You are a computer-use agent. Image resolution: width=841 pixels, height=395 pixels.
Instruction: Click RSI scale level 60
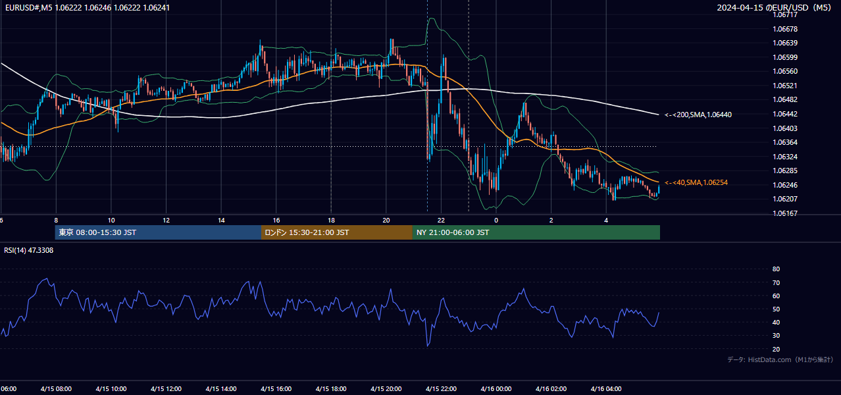(x=776, y=296)
